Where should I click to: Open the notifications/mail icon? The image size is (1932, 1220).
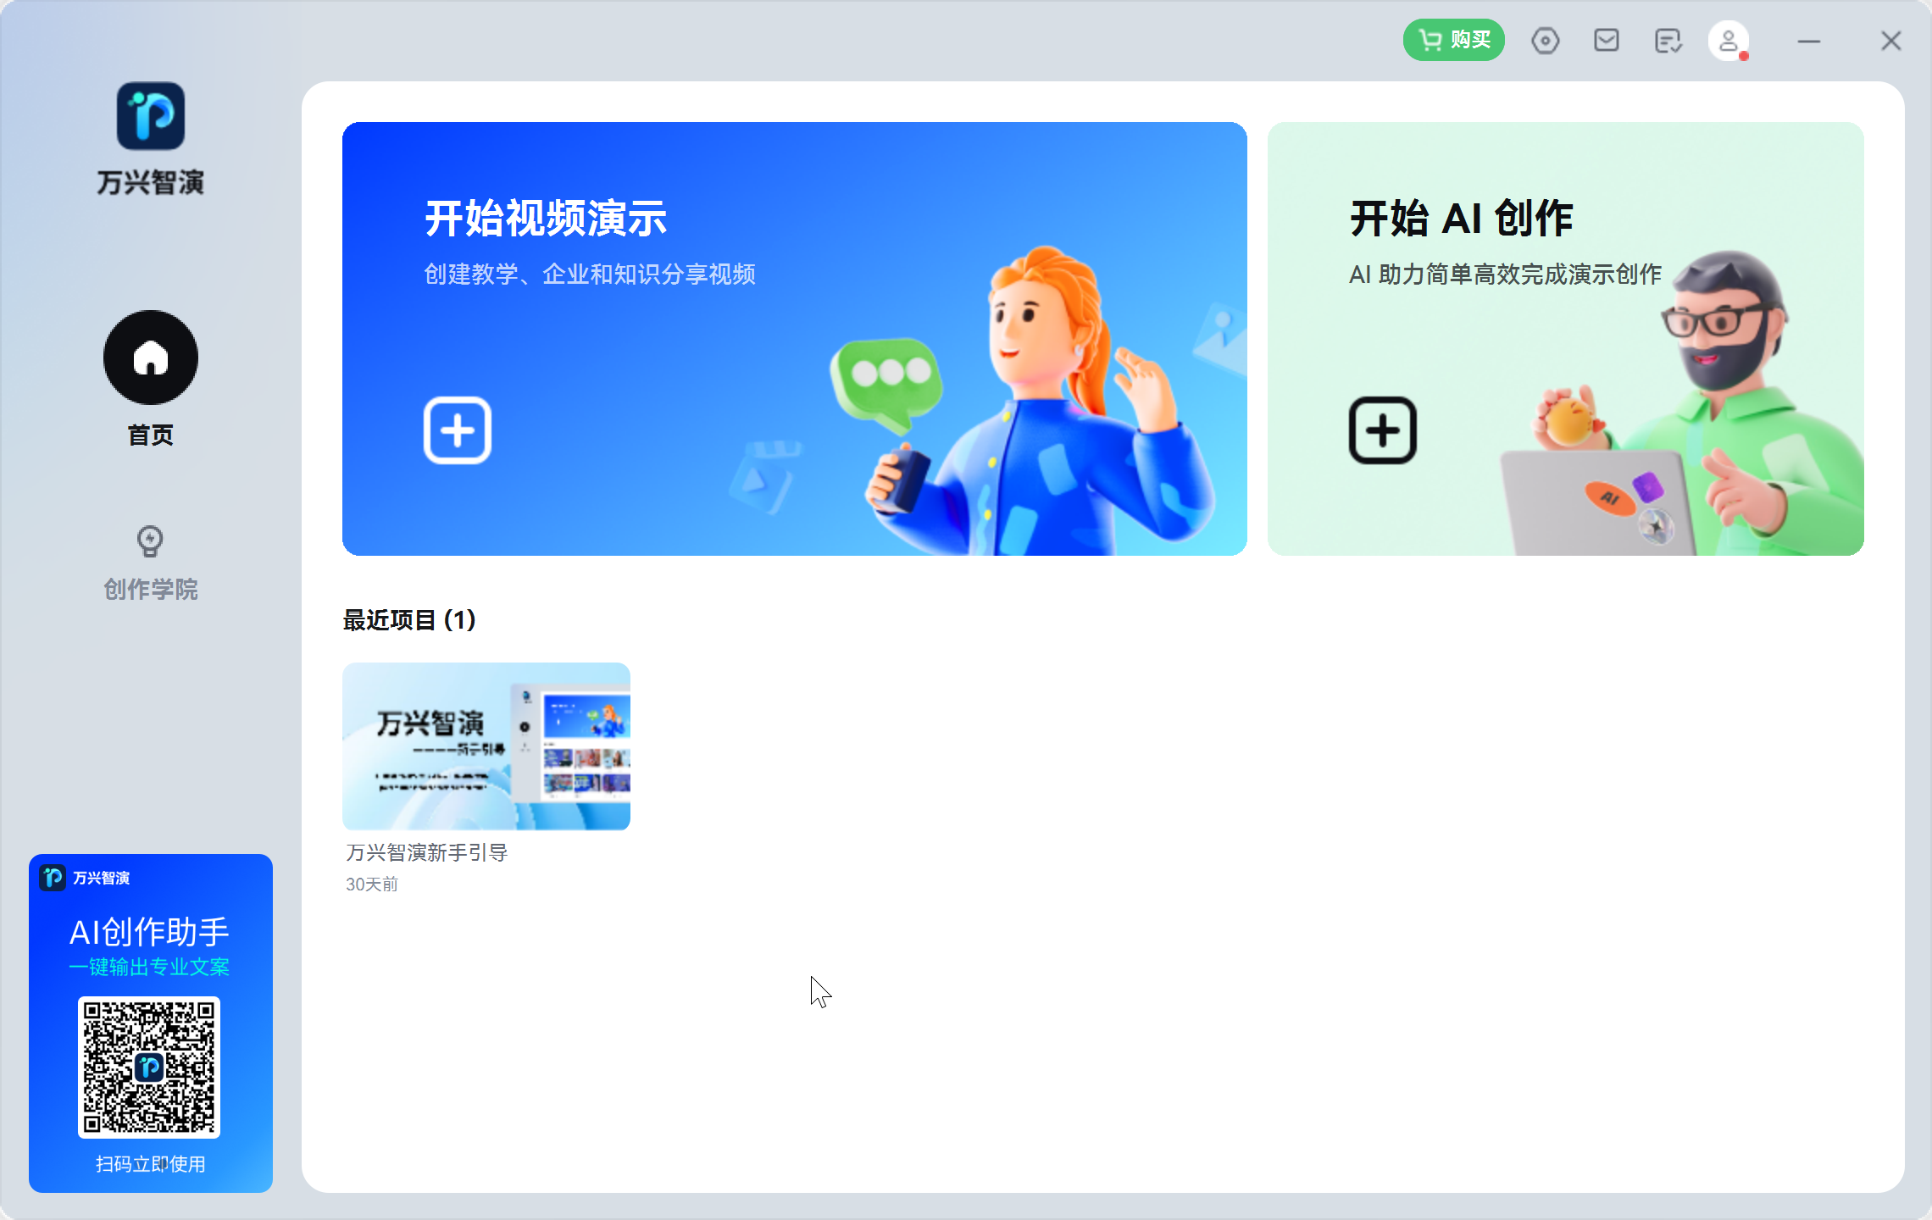pos(1606,39)
